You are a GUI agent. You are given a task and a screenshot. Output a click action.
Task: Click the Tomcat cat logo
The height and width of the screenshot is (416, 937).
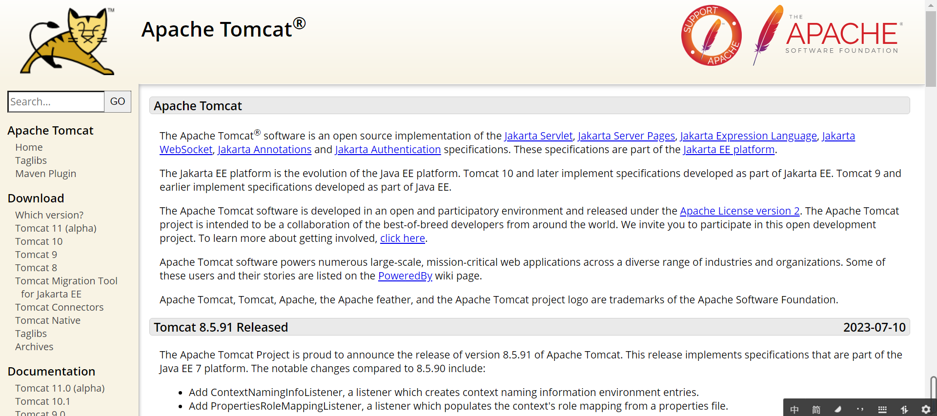click(x=67, y=41)
